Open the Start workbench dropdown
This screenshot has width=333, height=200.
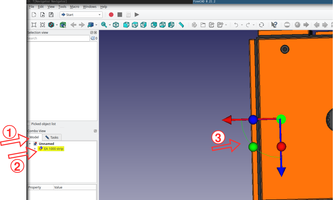tap(81, 15)
